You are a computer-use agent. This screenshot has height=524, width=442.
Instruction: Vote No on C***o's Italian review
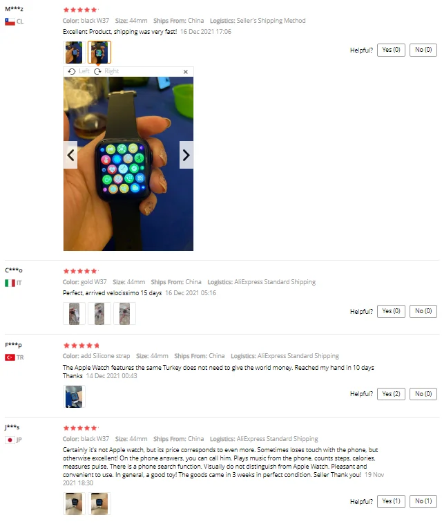point(423,311)
